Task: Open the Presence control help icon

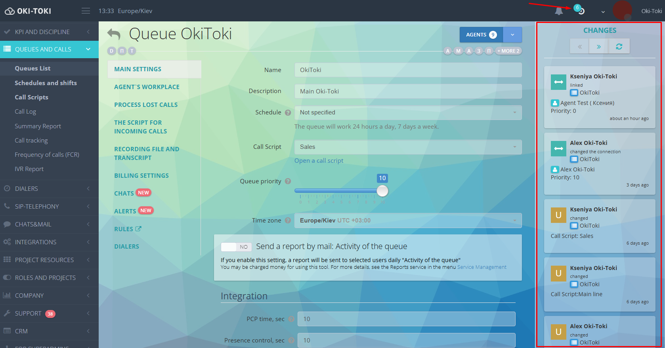Action: 291,340
